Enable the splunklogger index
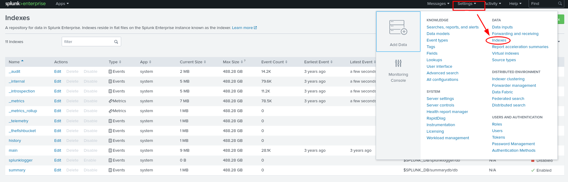The image size is (568, 182). pyautogui.click(x=90, y=160)
